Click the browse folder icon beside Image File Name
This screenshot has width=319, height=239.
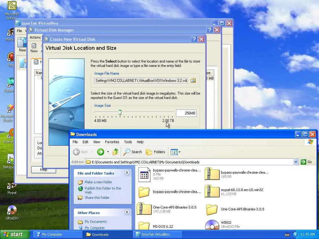tap(193, 81)
